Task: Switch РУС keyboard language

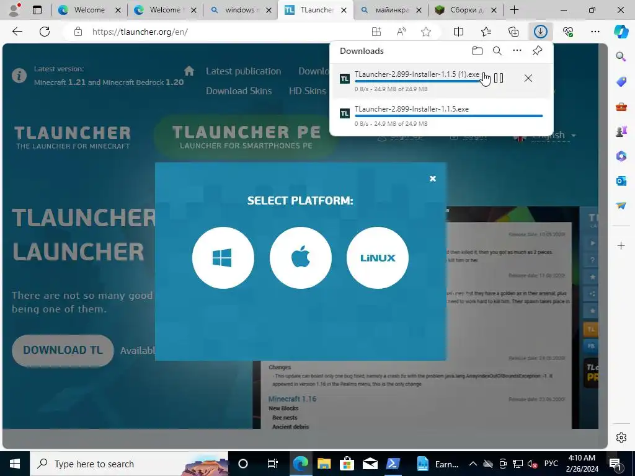Action: pyautogui.click(x=551, y=464)
